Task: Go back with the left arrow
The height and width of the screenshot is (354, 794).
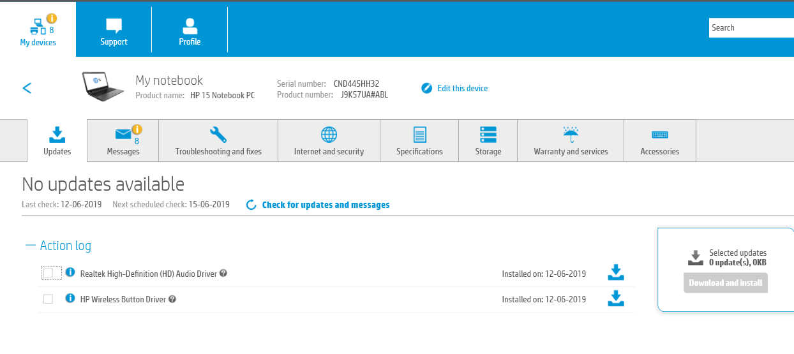Action: point(27,88)
